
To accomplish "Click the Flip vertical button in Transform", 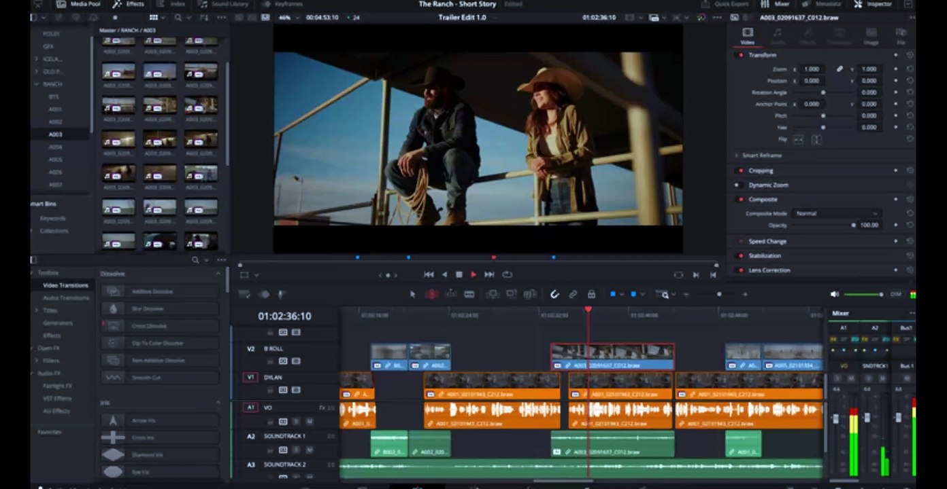I will pos(816,139).
